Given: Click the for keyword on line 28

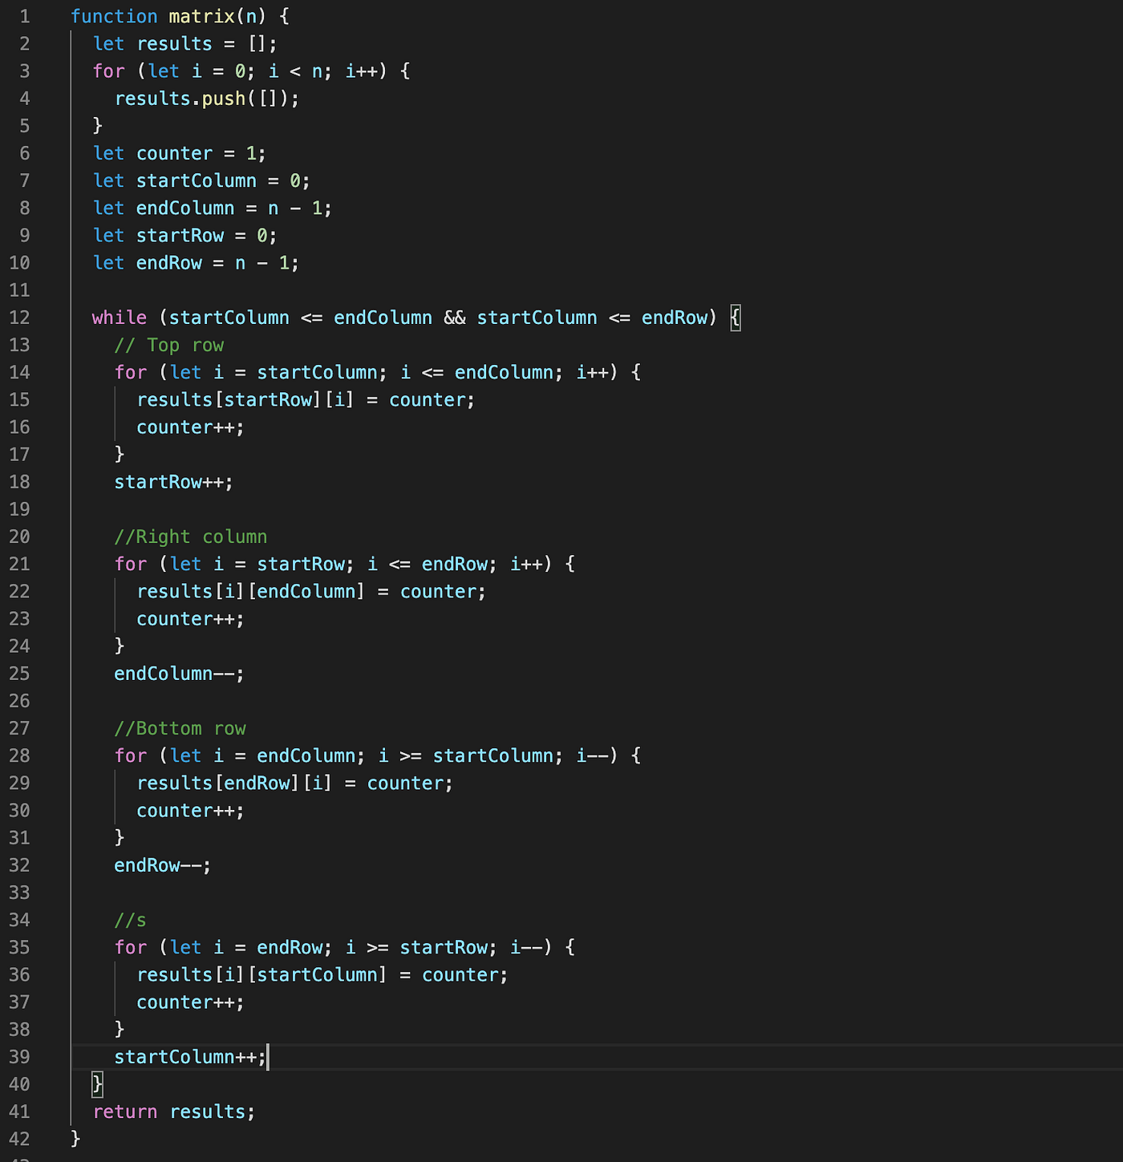Looking at the screenshot, I should [x=130, y=755].
